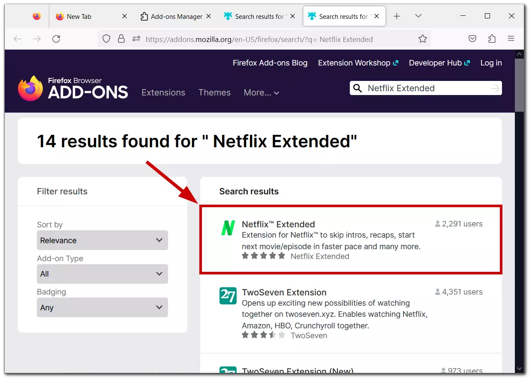Viewport: 532px width, 381px height.
Task: Switch to the inactive Search results tab
Action: 259,16
